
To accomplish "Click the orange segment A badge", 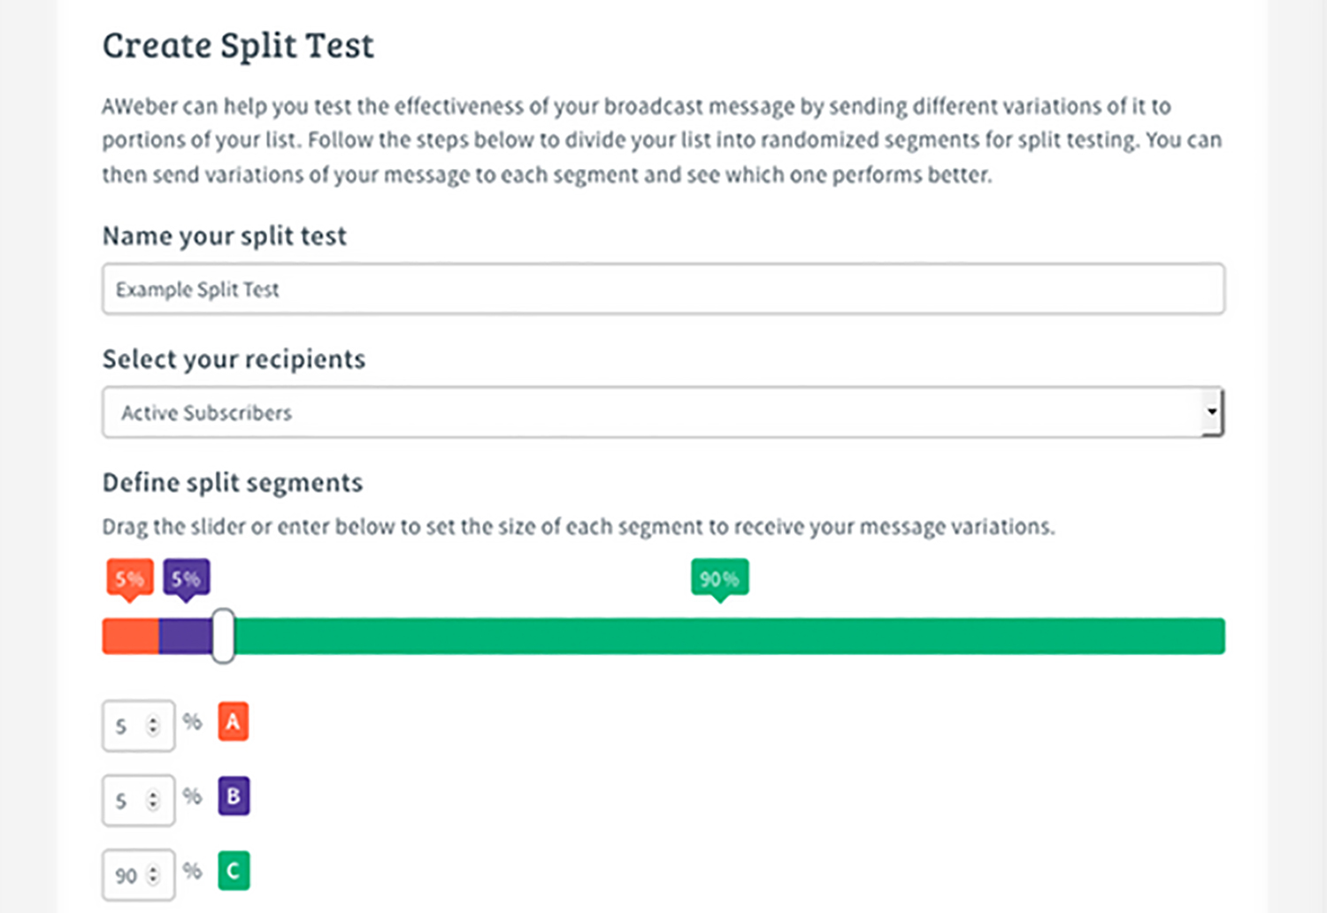I will [233, 721].
